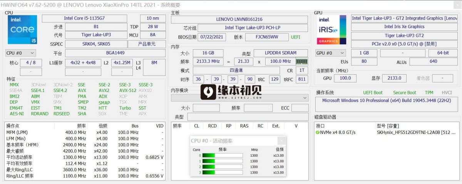Click the 16 GB memory size field
The image size is (462, 184).
point(208,53)
